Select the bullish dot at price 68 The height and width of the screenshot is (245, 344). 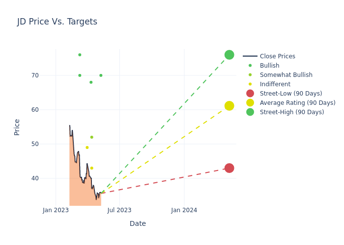click(91, 82)
